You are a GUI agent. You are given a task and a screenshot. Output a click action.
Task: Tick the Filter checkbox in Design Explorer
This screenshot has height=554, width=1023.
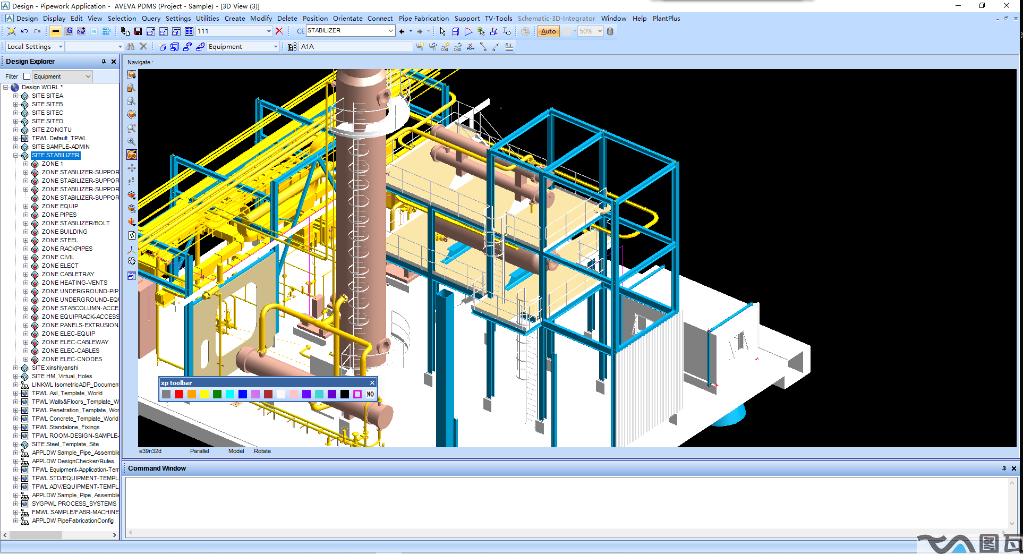[x=27, y=76]
